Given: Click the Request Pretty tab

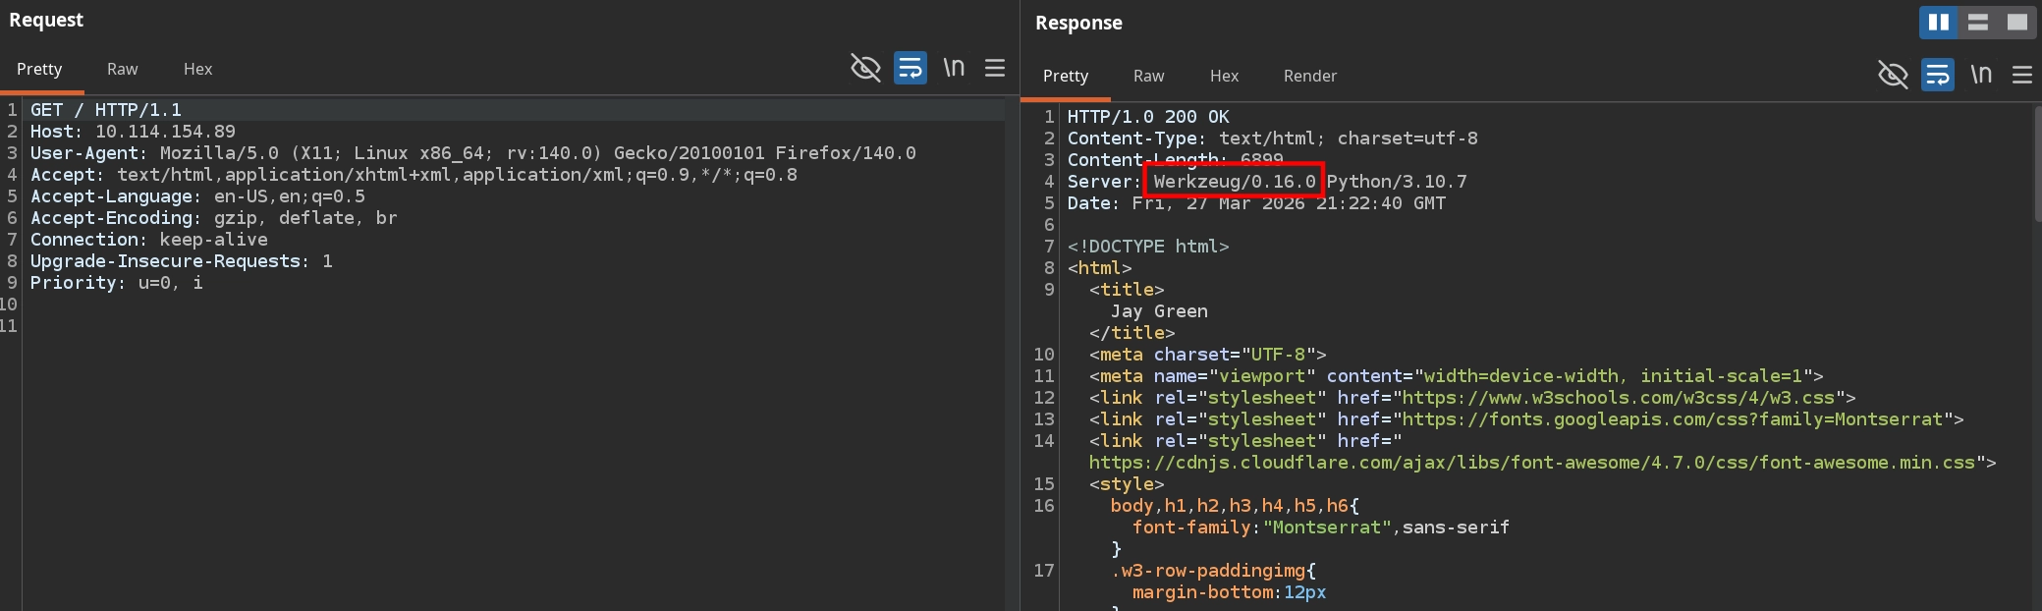Looking at the screenshot, I should (x=39, y=69).
